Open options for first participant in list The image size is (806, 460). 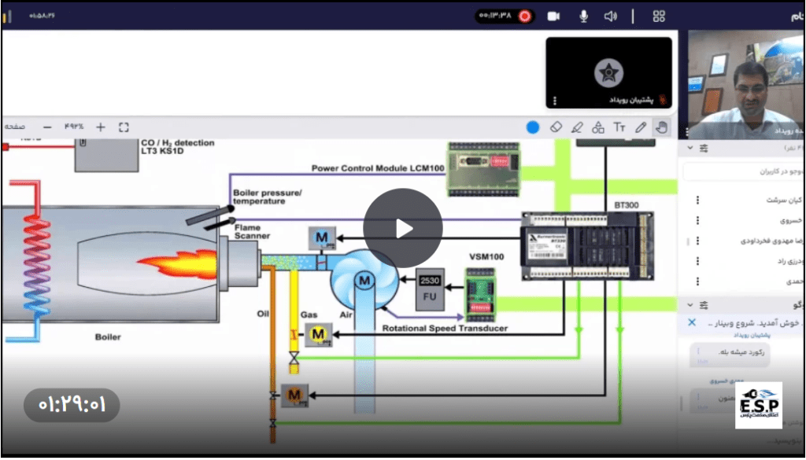697,200
